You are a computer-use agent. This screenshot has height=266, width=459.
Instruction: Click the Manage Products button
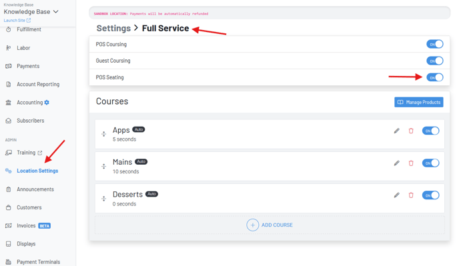(x=418, y=102)
